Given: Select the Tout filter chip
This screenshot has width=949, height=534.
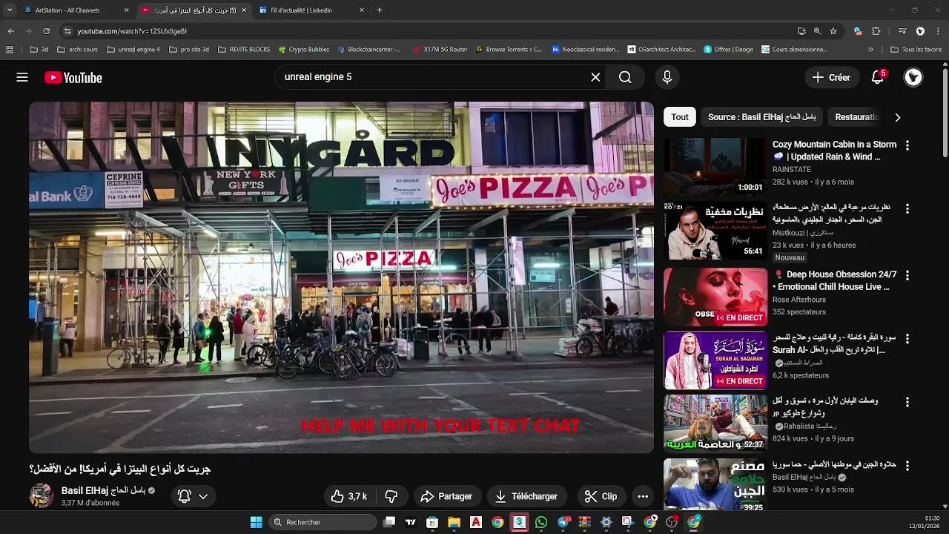Looking at the screenshot, I should 680,117.
